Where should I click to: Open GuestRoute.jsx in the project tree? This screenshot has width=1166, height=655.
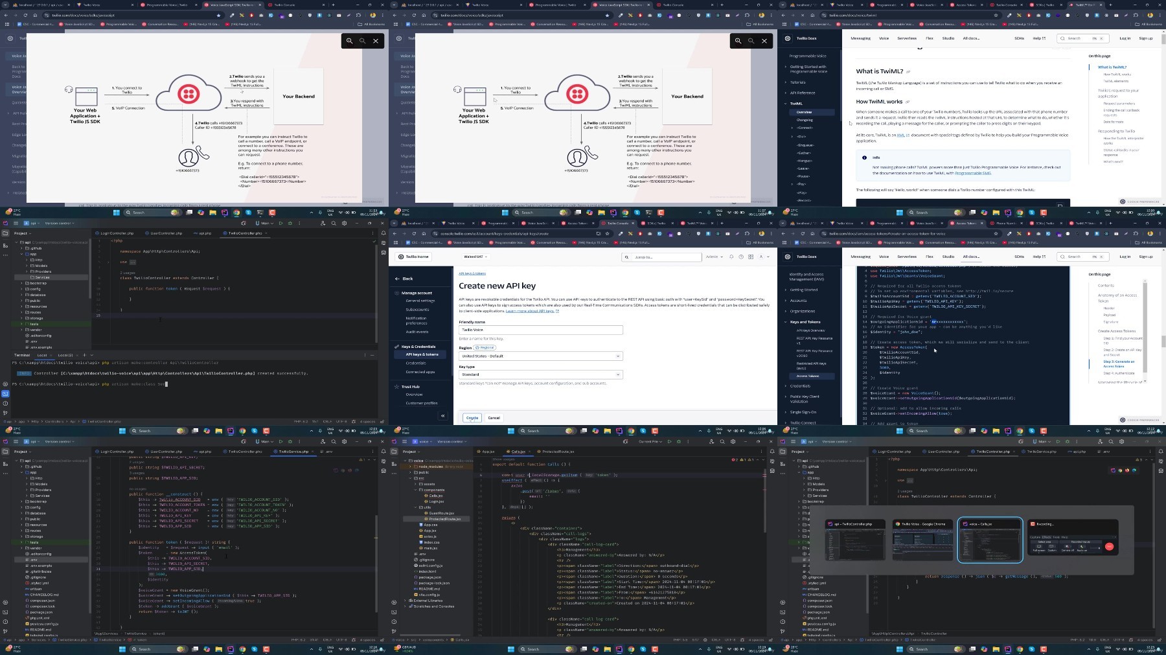coord(441,513)
